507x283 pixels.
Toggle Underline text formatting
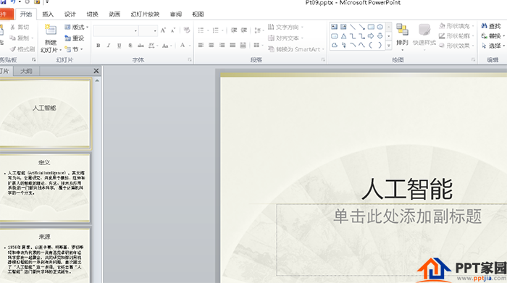pos(120,46)
